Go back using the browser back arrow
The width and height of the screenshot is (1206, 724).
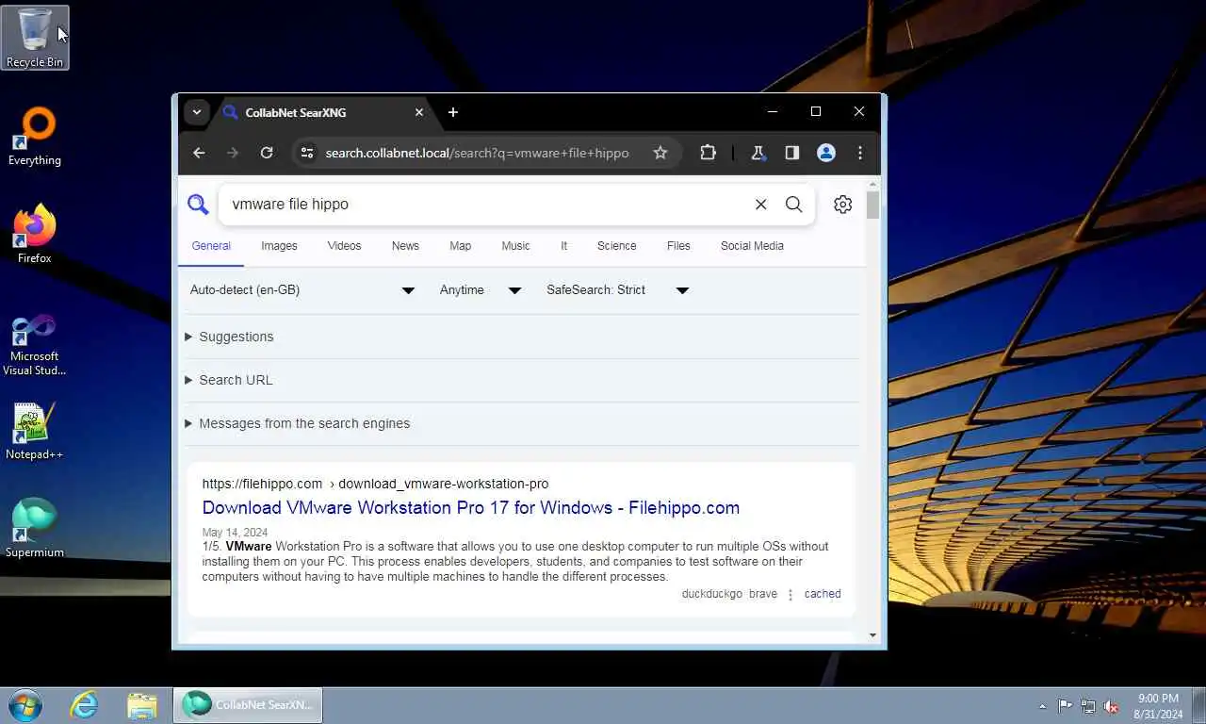pos(199,153)
